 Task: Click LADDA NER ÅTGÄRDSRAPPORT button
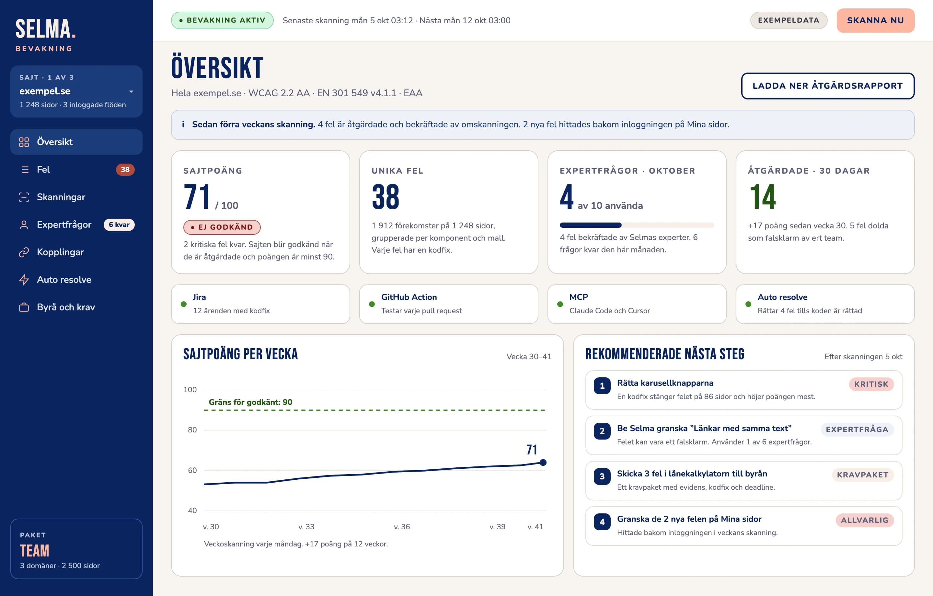pos(828,86)
